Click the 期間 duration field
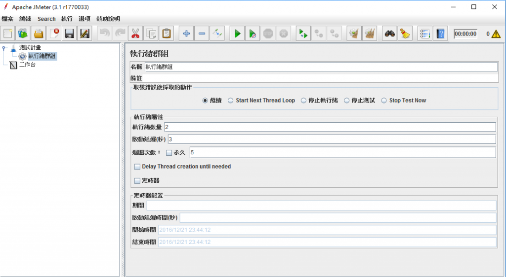 (x=321, y=205)
